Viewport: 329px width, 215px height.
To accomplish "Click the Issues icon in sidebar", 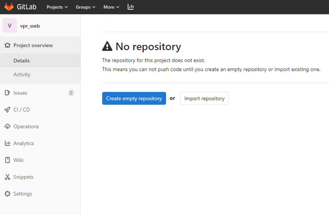I will pyautogui.click(x=7, y=93).
